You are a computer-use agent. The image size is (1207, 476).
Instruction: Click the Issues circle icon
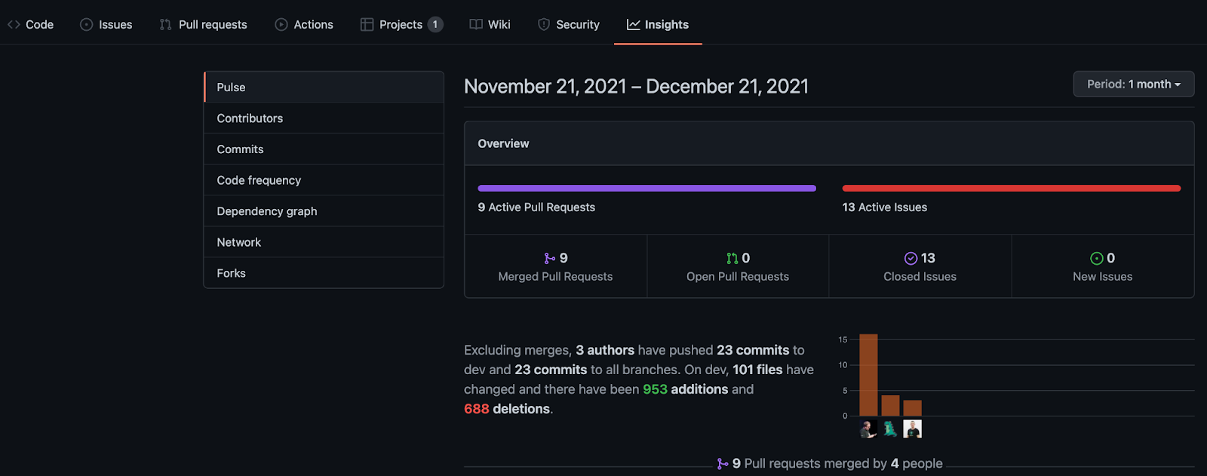click(87, 25)
